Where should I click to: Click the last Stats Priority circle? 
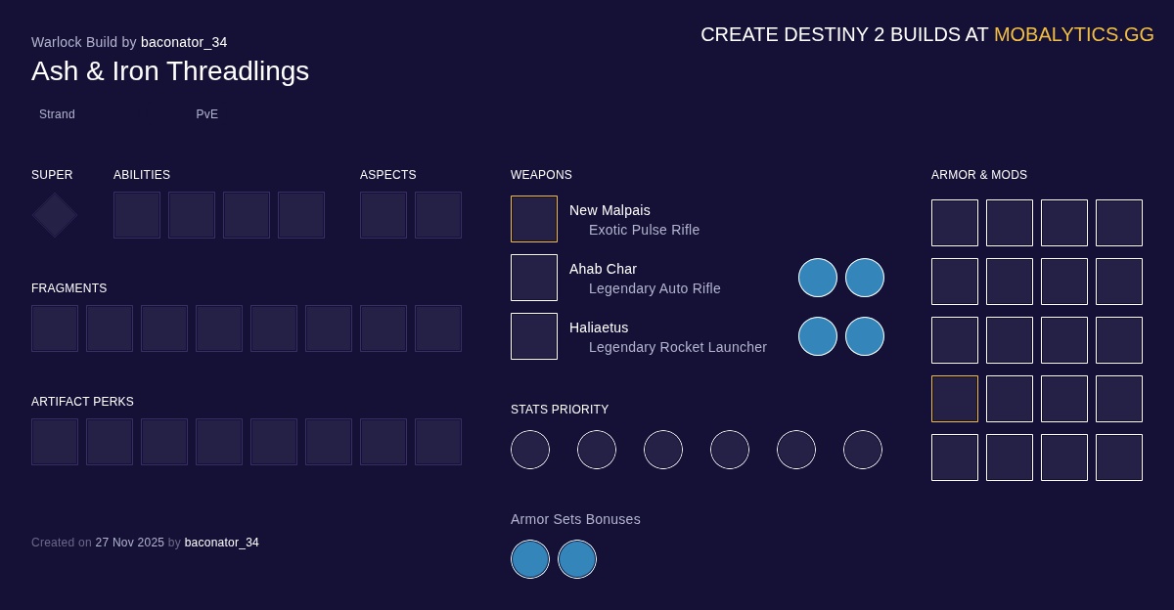tap(863, 450)
